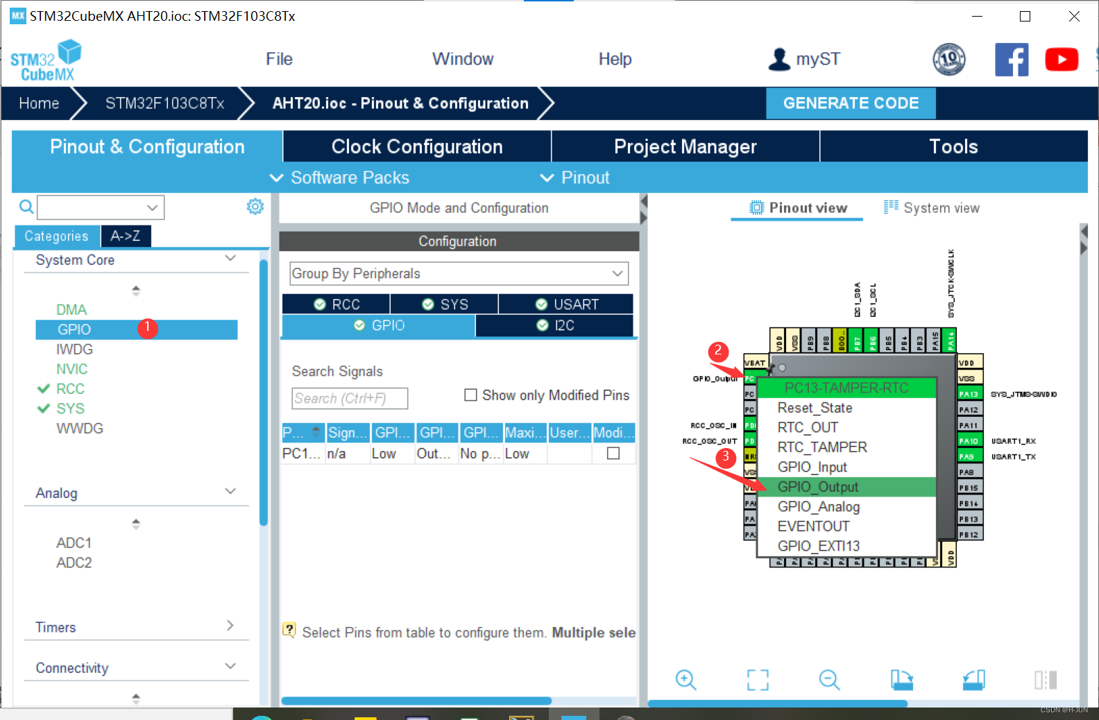Choose GPIO_EXTI13 from pin context menu
The height and width of the screenshot is (720, 1099).
[x=847, y=546]
